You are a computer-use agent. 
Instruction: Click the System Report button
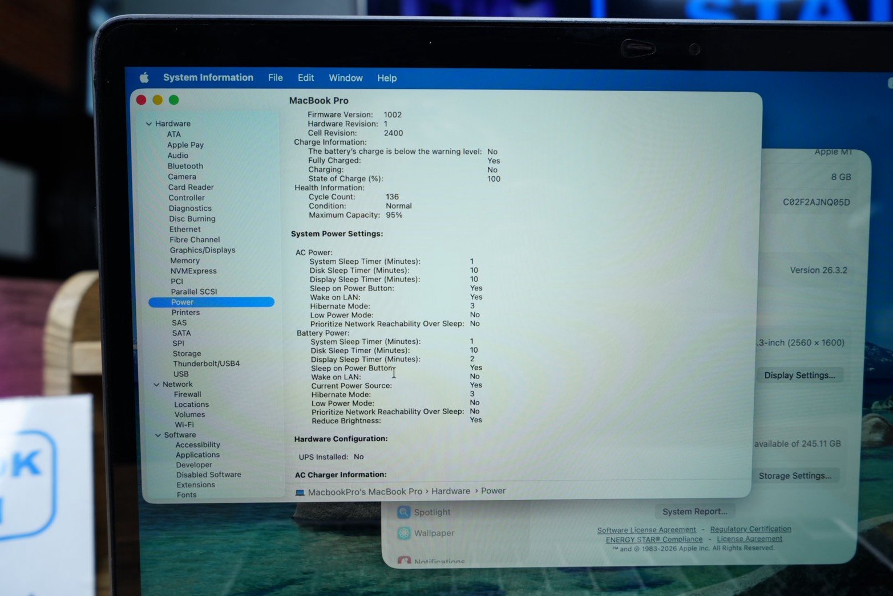(x=694, y=512)
